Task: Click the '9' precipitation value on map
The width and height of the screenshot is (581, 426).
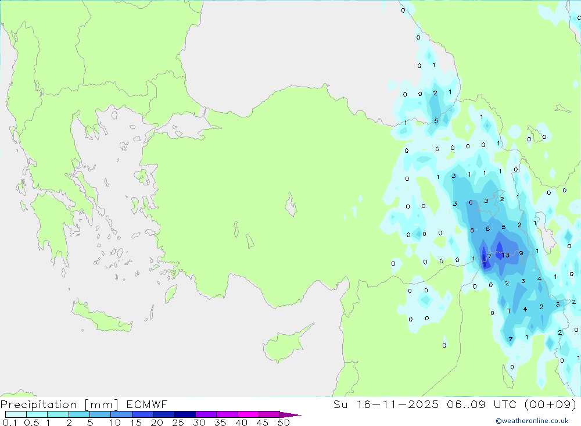Action: [521, 253]
